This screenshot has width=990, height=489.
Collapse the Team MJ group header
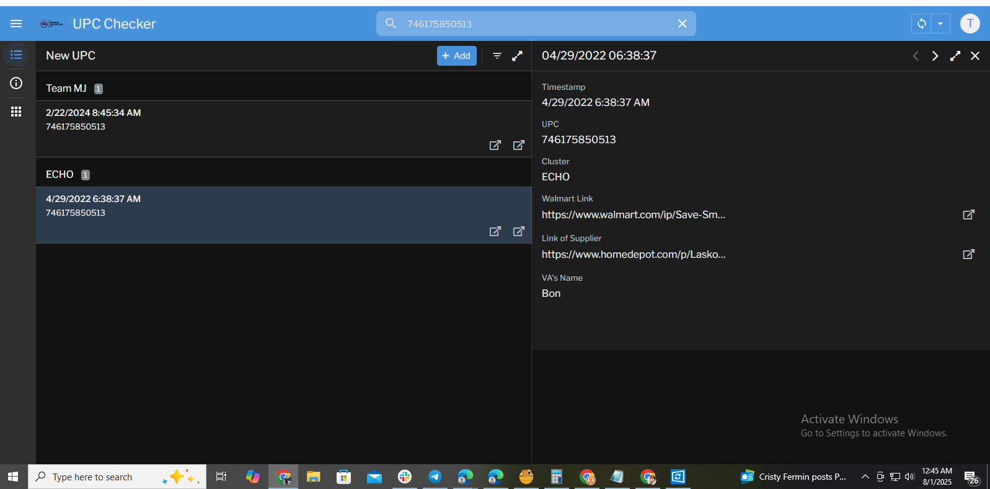tap(66, 89)
